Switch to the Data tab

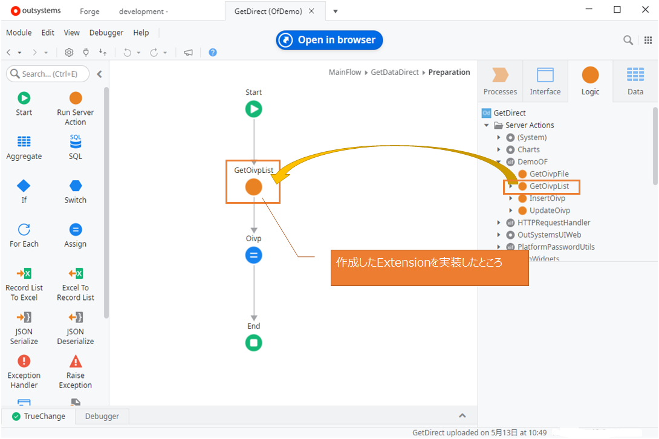click(635, 81)
